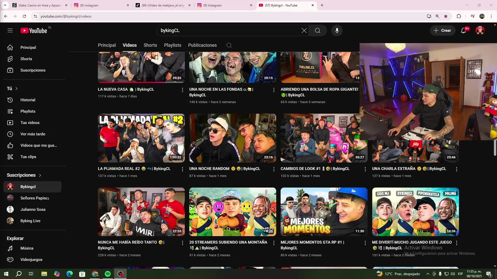Switch to the Stake Casino browser tab
The image size is (497, 279).
(x=39, y=5)
